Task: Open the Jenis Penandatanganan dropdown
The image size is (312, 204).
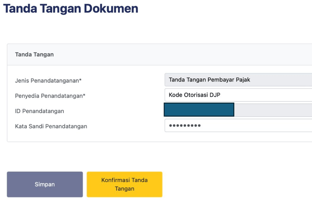Action: point(238,80)
